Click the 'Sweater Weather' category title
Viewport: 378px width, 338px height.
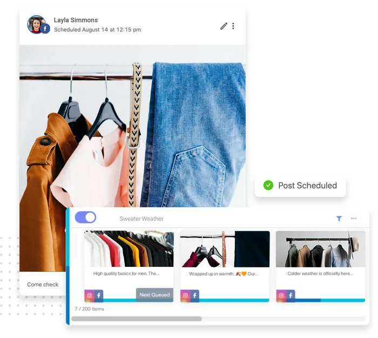click(x=141, y=218)
